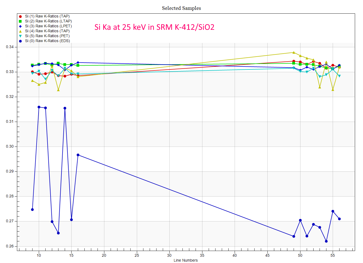Viewport: 363px width, 263px height.
Task: Select the 'Si (5) Raw K-Ratios (PET)' legend entry
Action: (x=47, y=36)
